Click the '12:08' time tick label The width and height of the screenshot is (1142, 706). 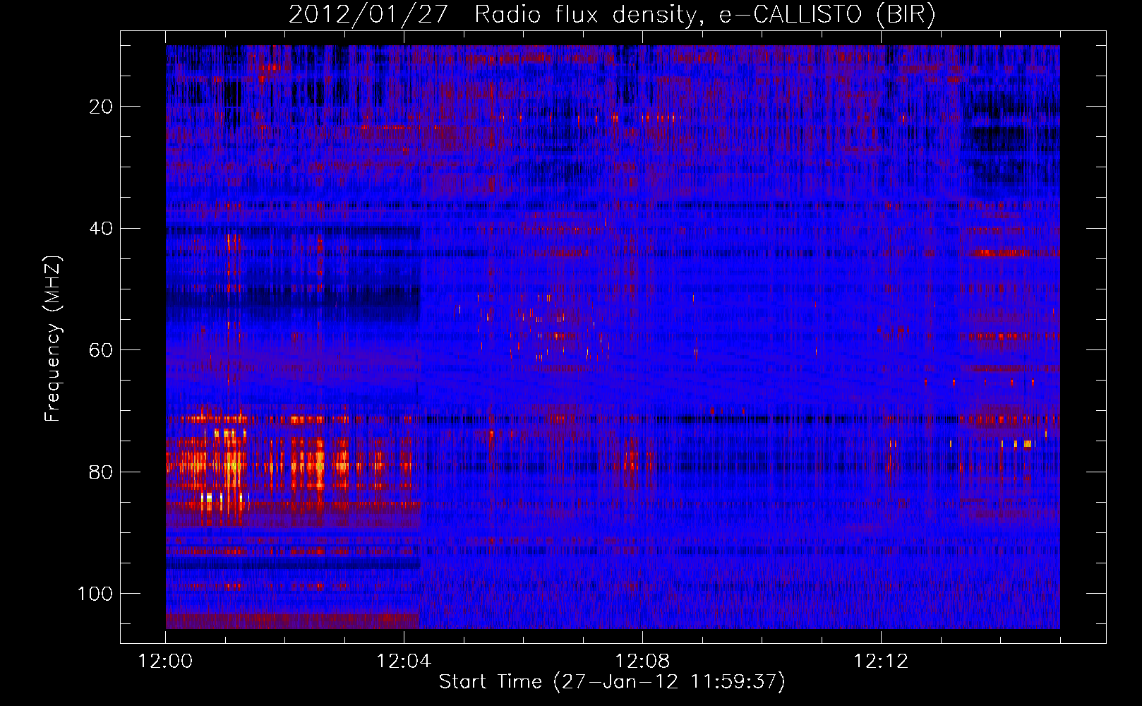pyautogui.click(x=642, y=662)
